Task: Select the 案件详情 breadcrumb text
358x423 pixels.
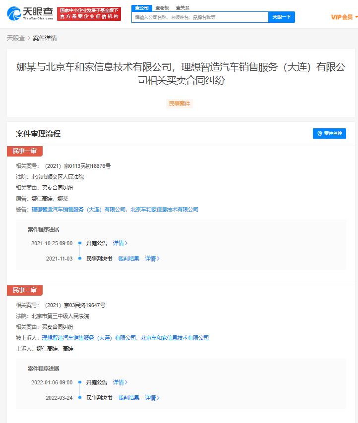Action: pyautogui.click(x=45, y=38)
